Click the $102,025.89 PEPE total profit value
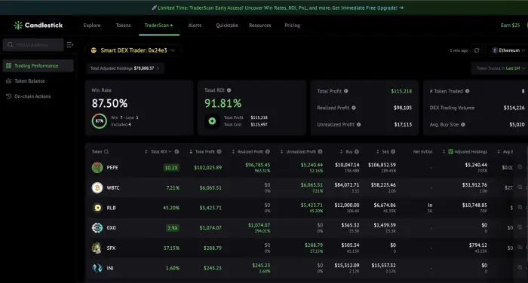Screen dimensions: 528x283 207,167
